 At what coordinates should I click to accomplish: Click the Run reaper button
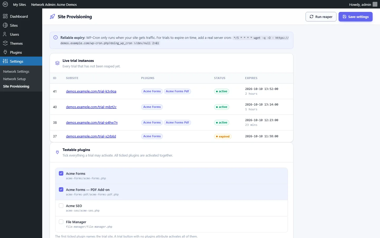pos(321,17)
